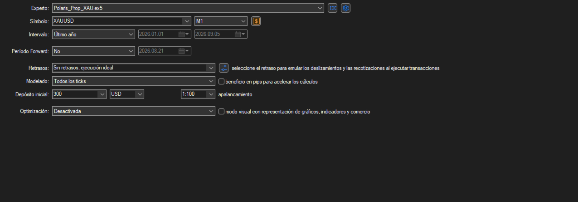Viewport: 578px width, 202px height.
Task: Open the Período Forward dropdown
Action: point(131,51)
